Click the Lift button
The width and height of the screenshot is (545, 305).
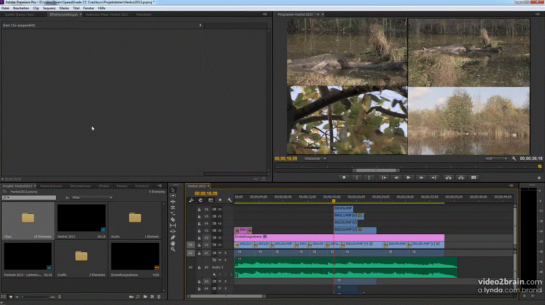[448, 178]
